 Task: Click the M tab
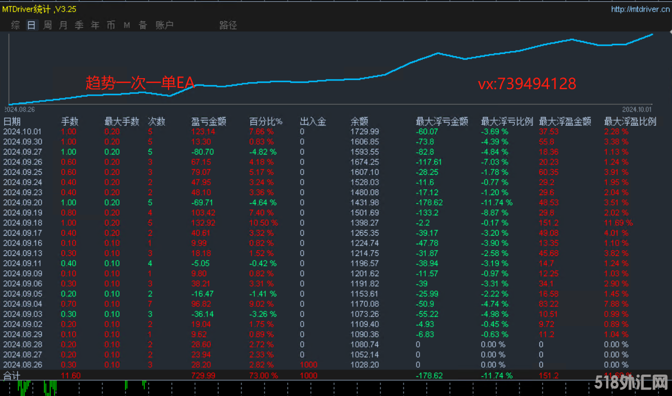[x=127, y=25]
